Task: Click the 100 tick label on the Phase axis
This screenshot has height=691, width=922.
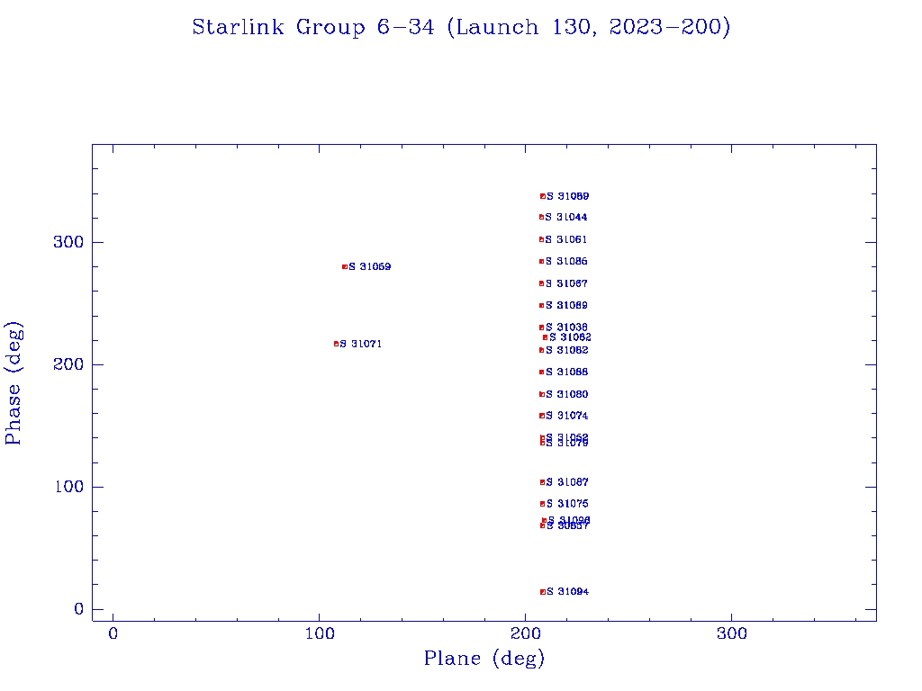Action: [68, 487]
